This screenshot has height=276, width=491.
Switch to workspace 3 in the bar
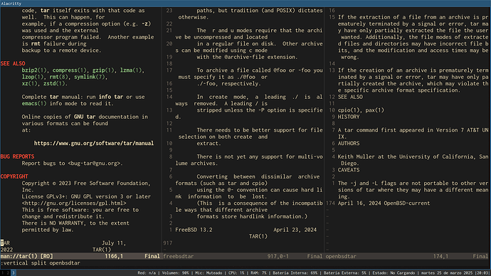[13, 273]
